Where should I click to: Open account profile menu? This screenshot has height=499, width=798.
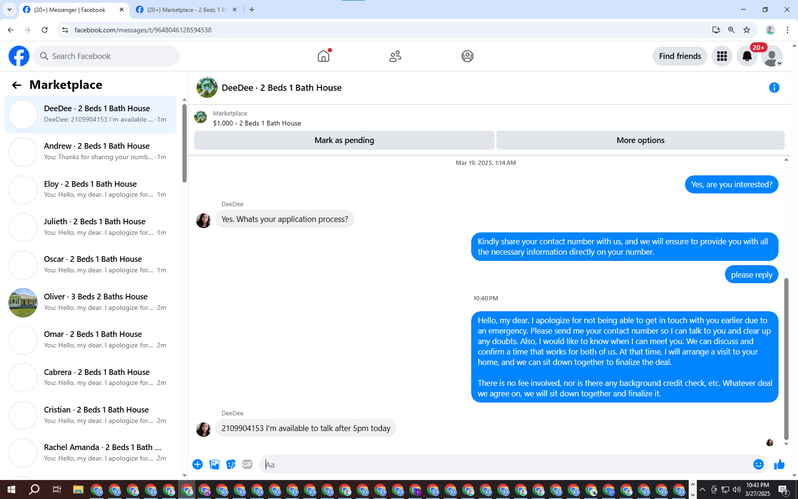(x=772, y=56)
